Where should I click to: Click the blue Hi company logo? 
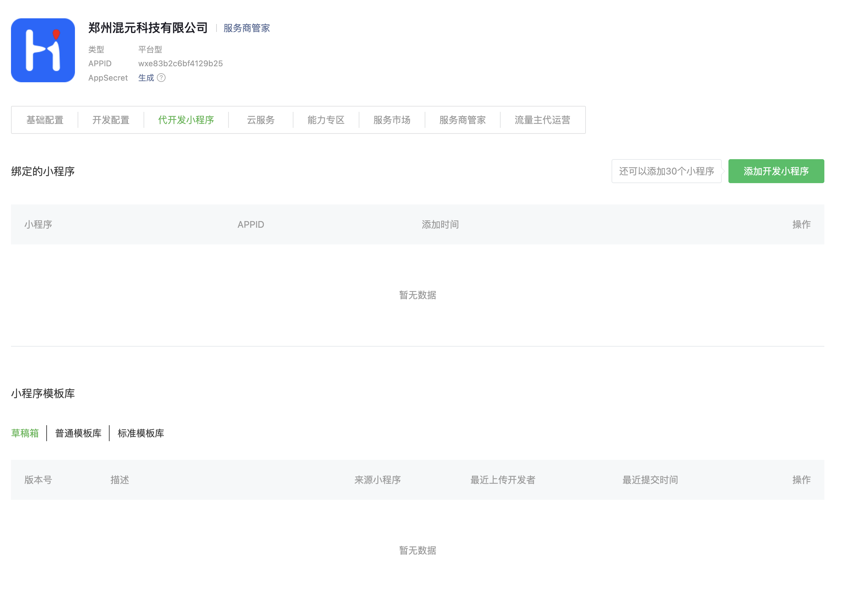click(43, 50)
